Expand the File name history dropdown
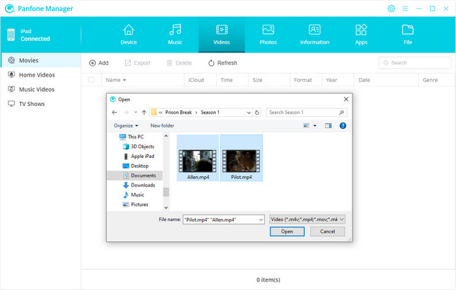 [x=261, y=219]
